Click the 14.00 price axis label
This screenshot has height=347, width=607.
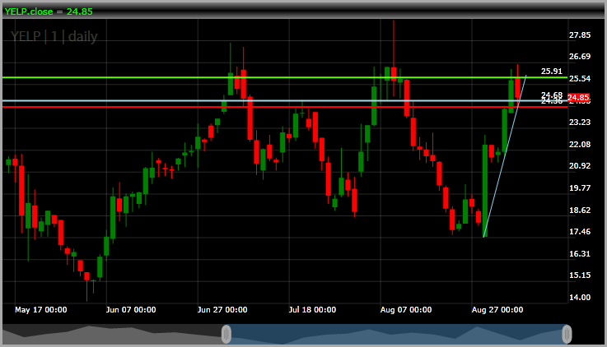pos(580,297)
